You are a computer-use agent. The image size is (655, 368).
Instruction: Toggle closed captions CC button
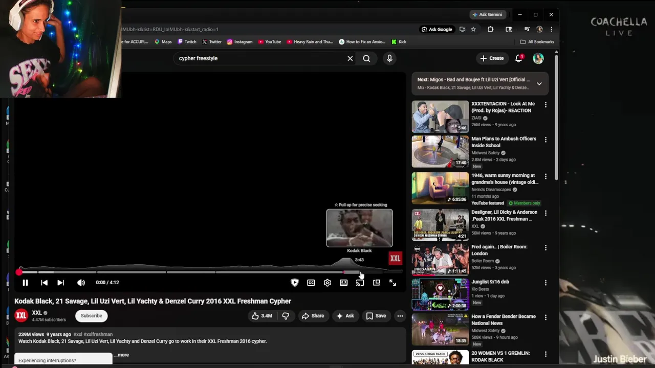[311, 283]
